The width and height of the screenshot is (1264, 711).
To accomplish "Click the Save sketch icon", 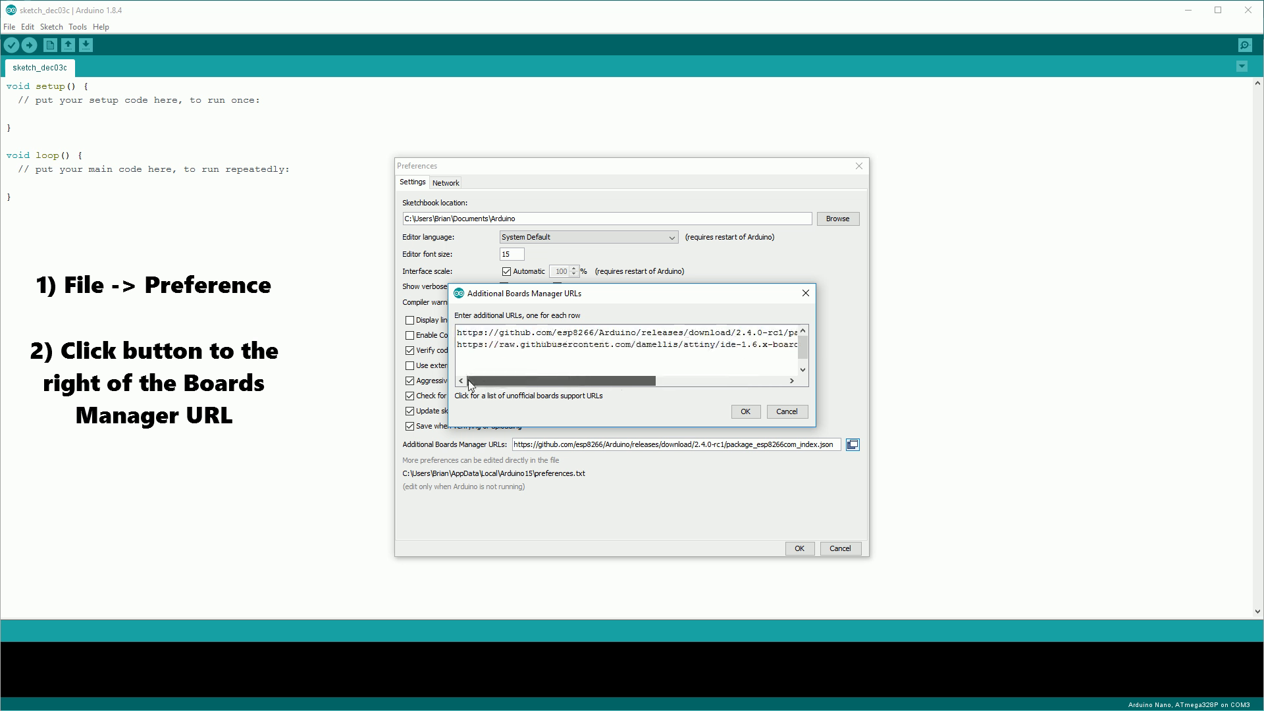I will [x=86, y=45].
